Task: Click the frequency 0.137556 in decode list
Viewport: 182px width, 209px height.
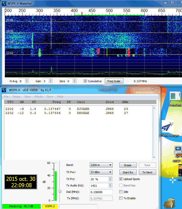Action: pyautogui.click(x=52, y=113)
